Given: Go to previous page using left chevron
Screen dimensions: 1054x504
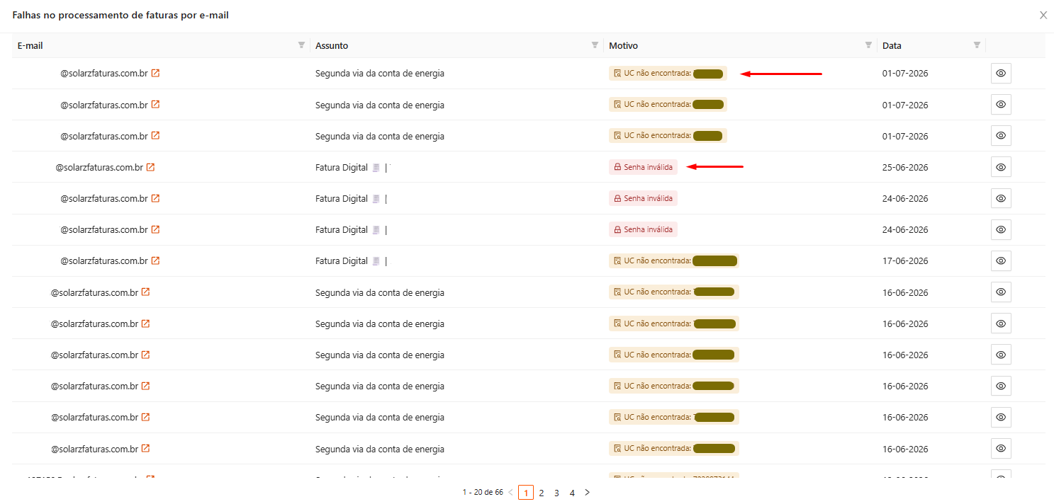Looking at the screenshot, I should point(510,492).
